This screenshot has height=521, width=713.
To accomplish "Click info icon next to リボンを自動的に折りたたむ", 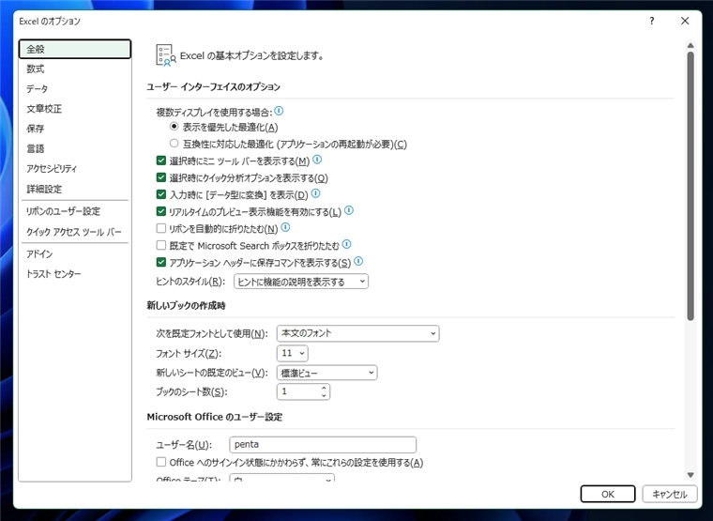I will (285, 227).
